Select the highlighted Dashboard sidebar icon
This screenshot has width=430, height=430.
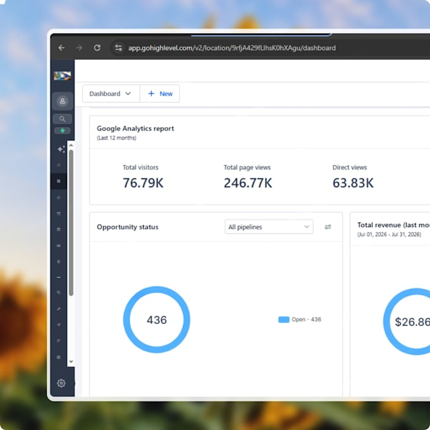point(59,181)
